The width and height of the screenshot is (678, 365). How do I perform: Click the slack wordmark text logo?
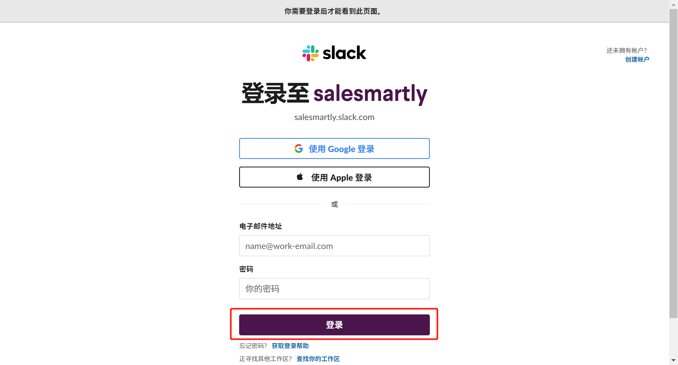point(344,53)
